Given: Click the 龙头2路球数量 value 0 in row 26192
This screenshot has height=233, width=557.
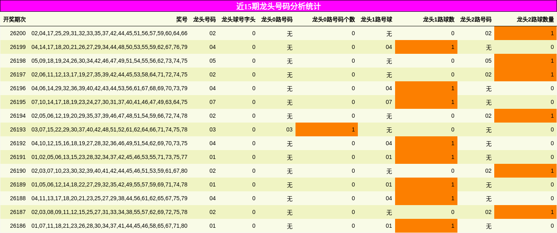Looking at the screenshot, I should click(552, 143).
